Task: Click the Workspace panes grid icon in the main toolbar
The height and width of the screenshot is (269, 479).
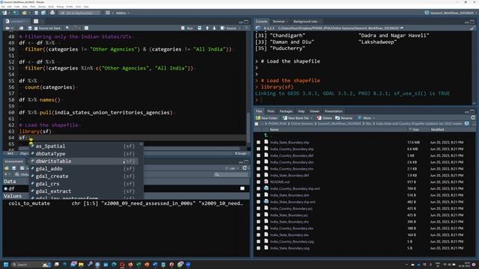Action: point(108,13)
